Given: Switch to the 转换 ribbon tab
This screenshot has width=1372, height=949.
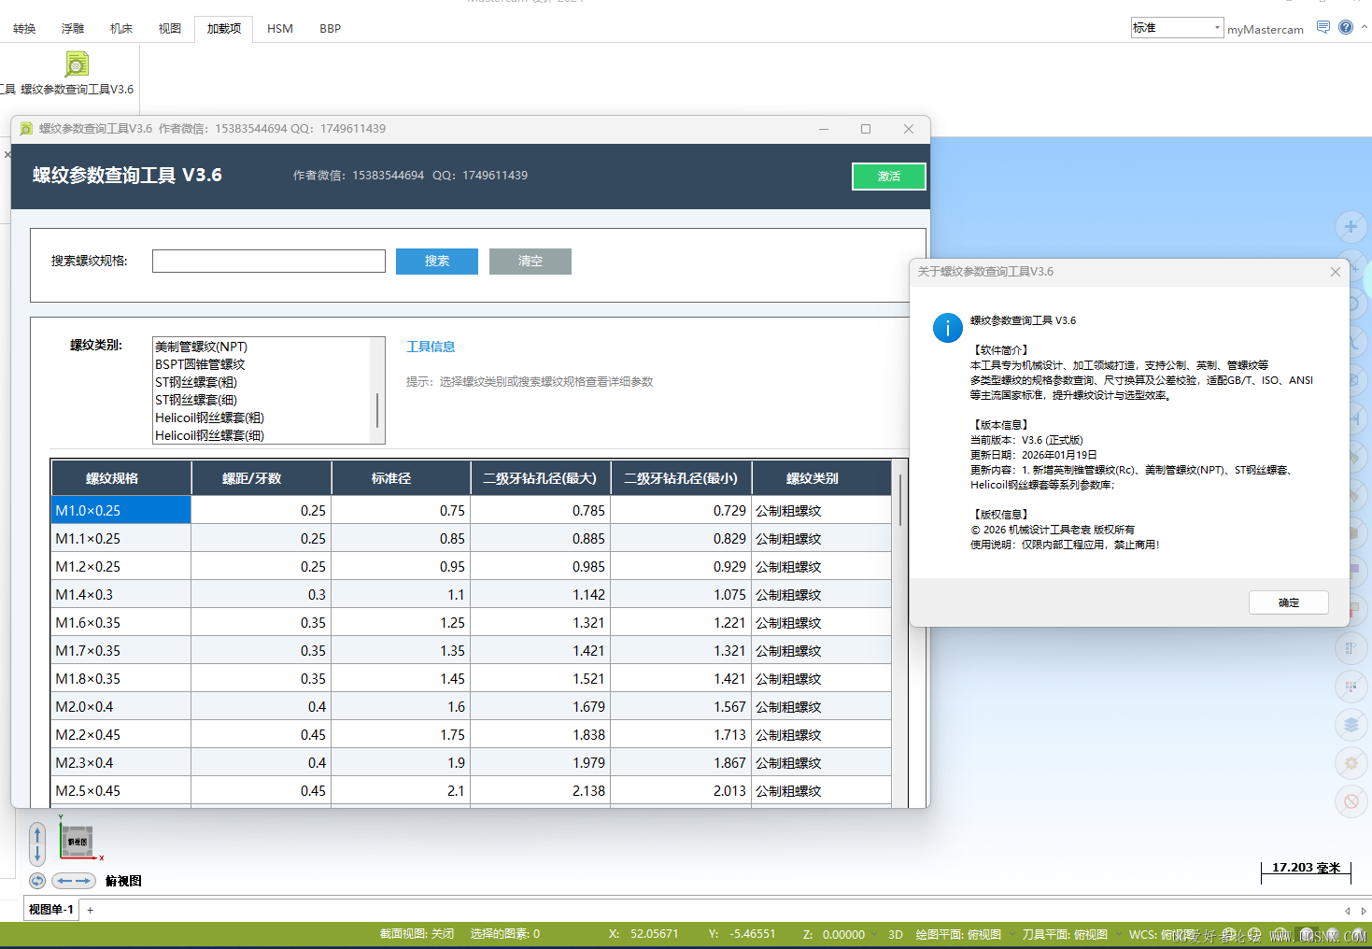Looking at the screenshot, I should coord(24,29).
